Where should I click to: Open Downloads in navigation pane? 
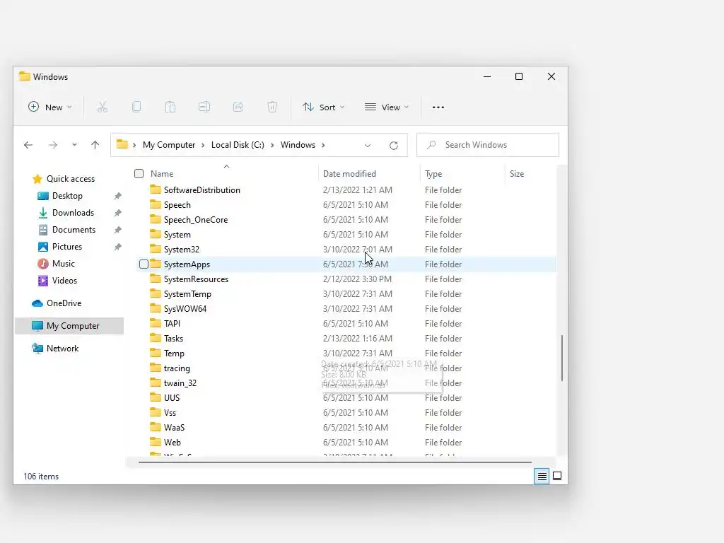73,213
